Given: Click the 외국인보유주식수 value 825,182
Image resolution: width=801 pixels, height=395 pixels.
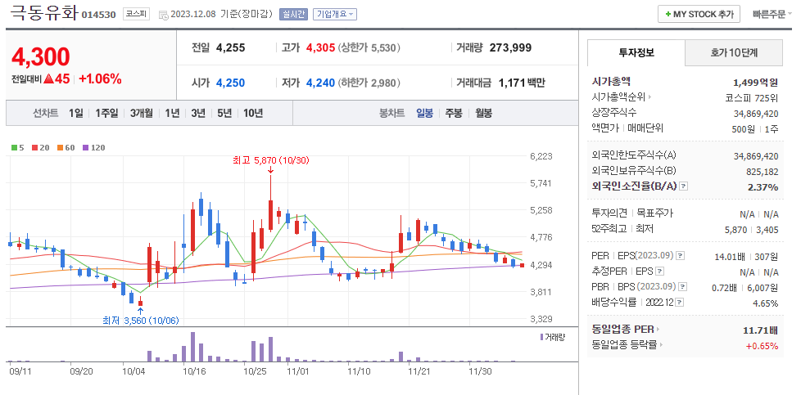Looking at the screenshot, I should pos(763,172).
